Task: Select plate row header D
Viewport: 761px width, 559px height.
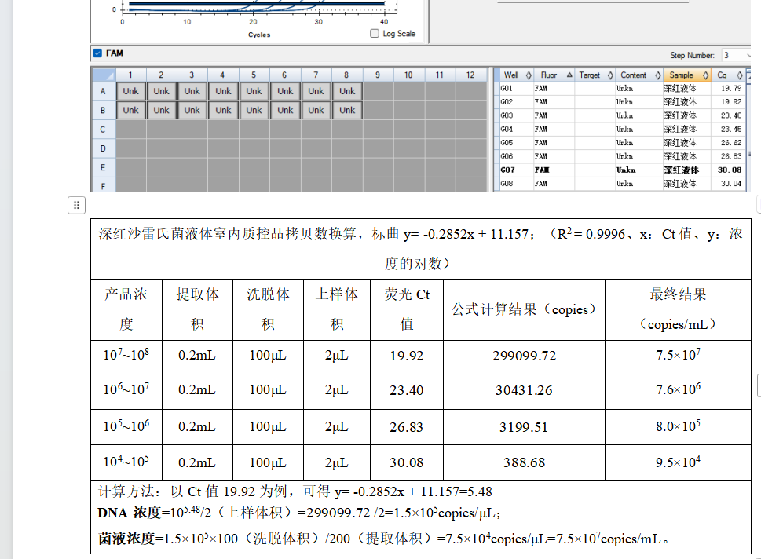Action: (x=103, y=148)
